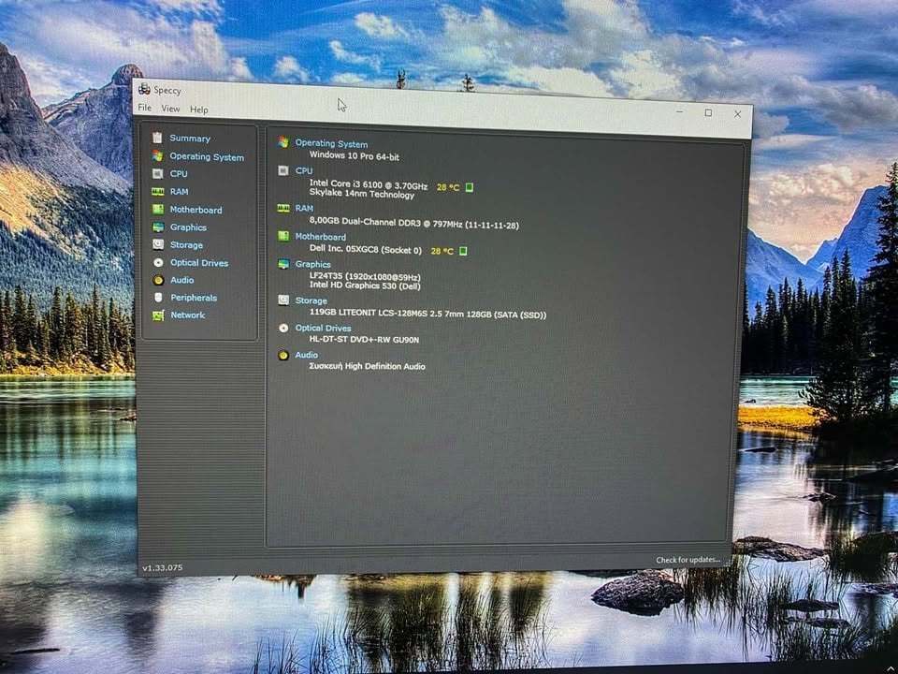The image size is (898, 674).
Task: Click Dell Inc. 05XGC8 (Socket 0) text
Action: 366,250
